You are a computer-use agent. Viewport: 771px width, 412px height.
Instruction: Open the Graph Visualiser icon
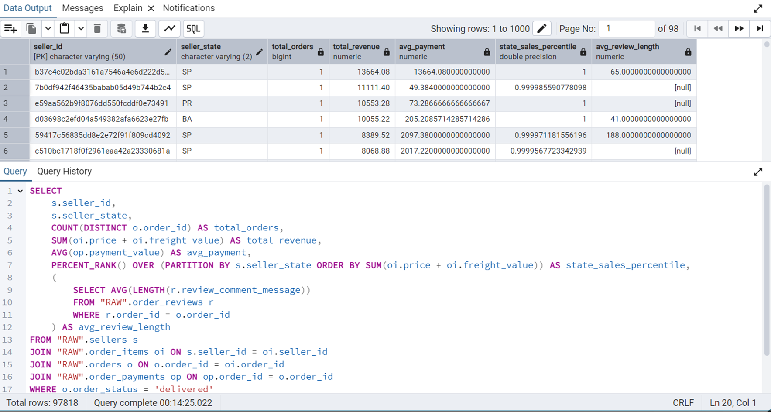(x=169, y=29)
